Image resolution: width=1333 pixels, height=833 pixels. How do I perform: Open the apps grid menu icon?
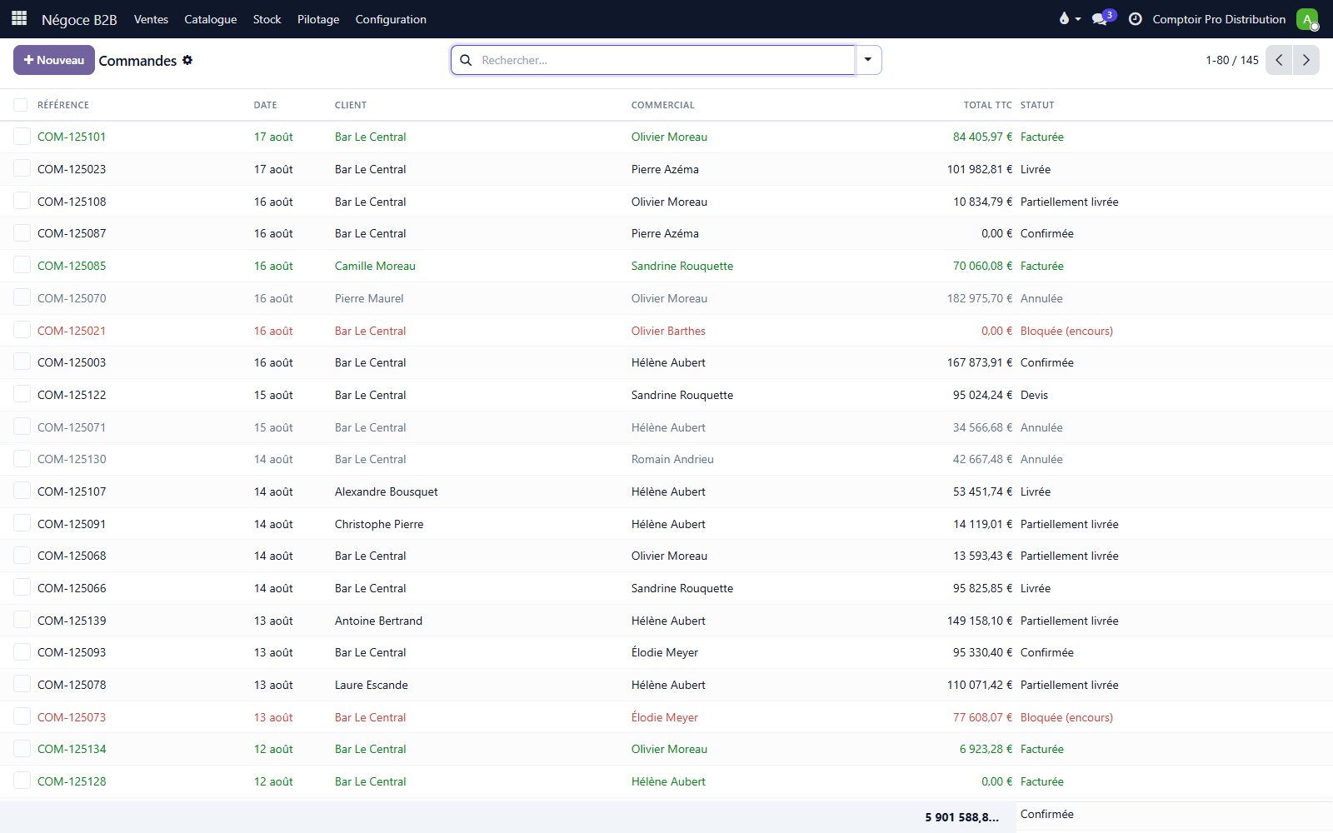pos(19,18)
